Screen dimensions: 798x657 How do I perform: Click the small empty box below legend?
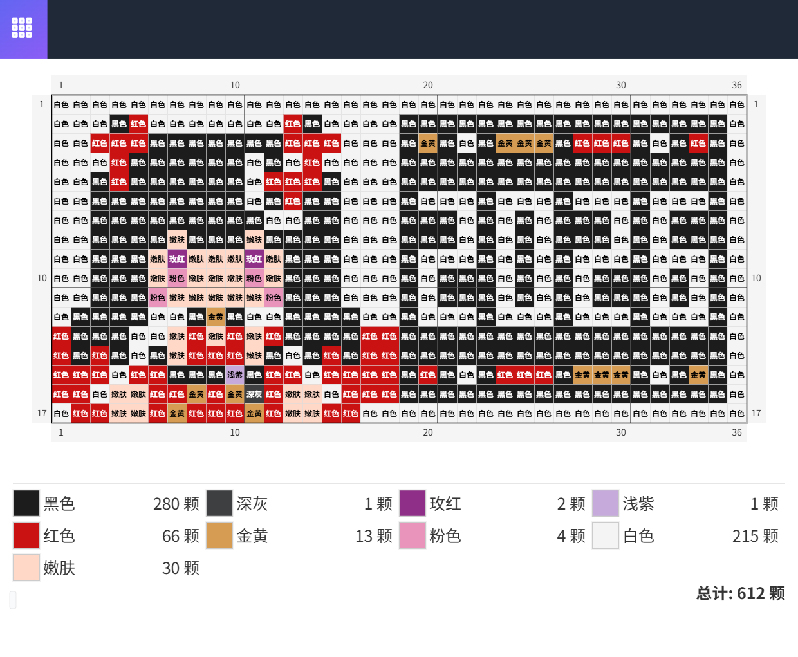(x=13, y=600)
